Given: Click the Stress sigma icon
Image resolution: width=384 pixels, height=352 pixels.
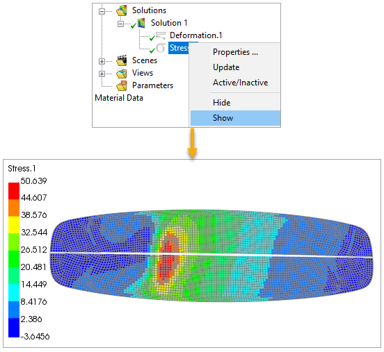Looking at the screenshot, I should [161, 48].
